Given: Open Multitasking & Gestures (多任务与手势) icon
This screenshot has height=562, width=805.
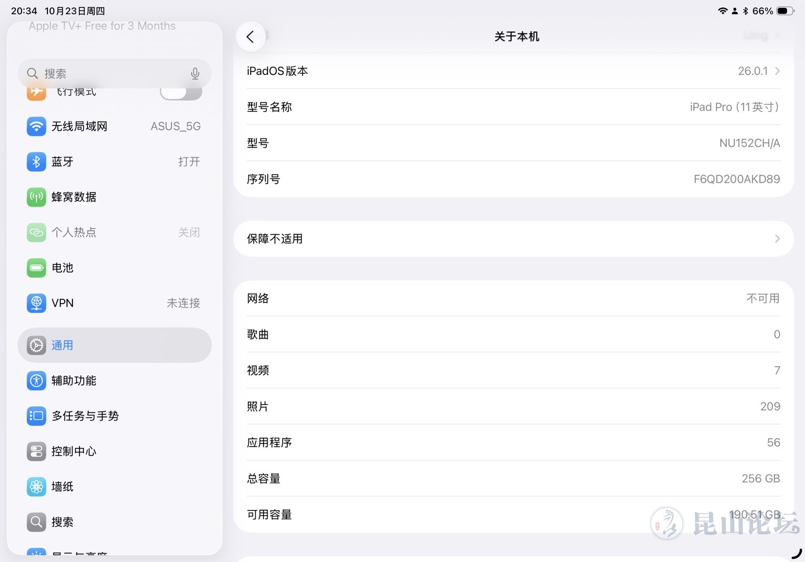Looking at the screenshot, I should [x=36, y=416].
